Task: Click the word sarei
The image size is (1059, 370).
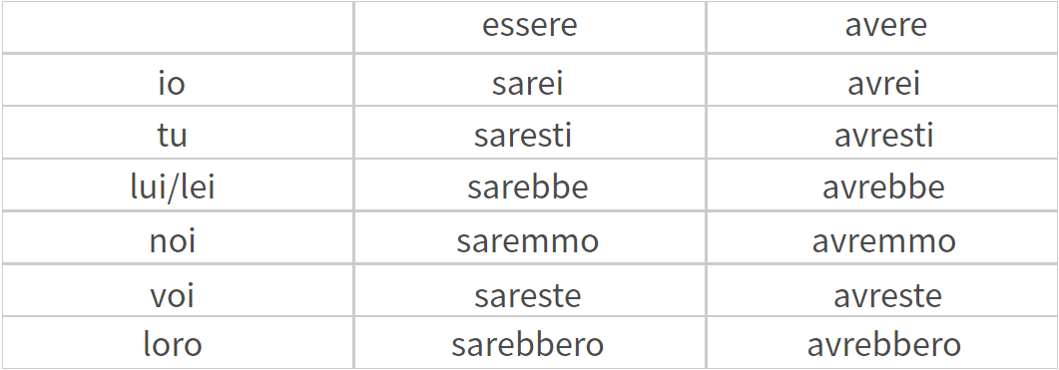Action: pos(527,84)
